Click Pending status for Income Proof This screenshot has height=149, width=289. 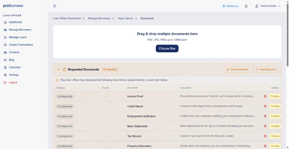(275, 96)
